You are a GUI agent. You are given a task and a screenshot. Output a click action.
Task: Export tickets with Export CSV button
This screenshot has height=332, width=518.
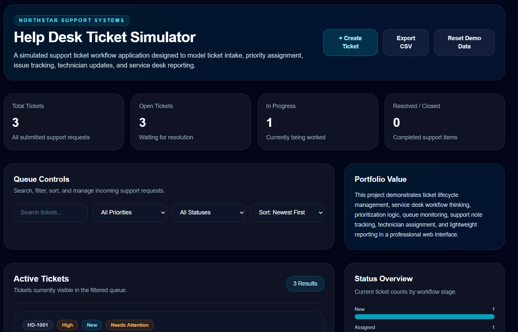pos(406,42)
